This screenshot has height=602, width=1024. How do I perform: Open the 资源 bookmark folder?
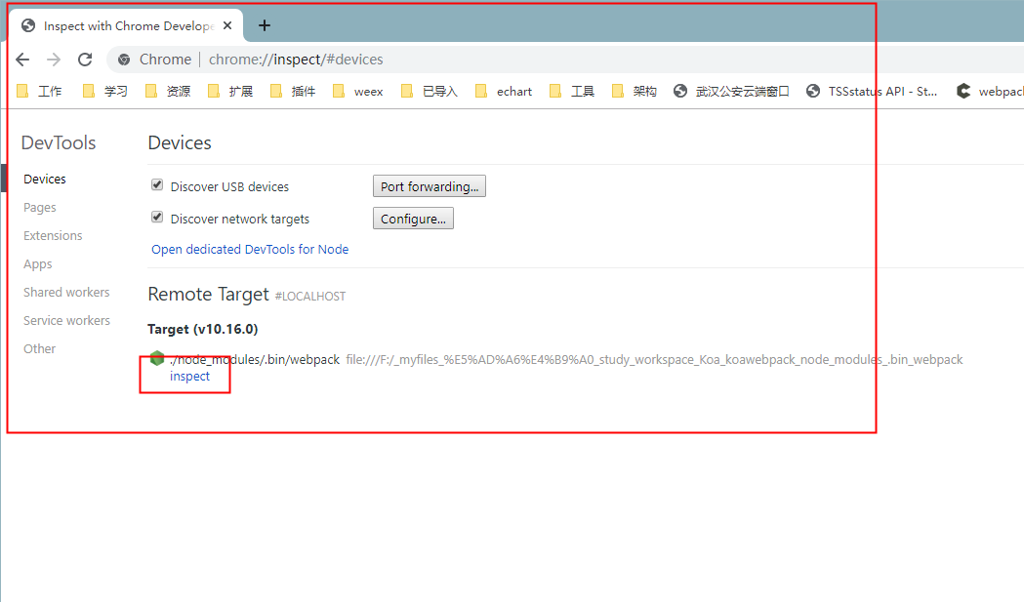click(x=168, y=92)
